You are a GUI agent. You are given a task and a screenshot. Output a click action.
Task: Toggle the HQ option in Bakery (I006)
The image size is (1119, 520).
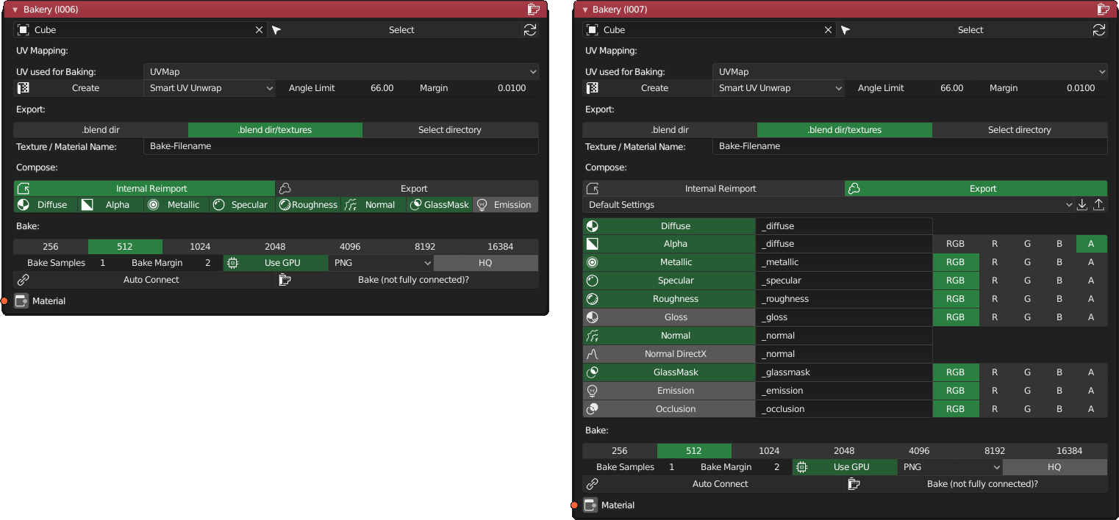click(485, 263)
